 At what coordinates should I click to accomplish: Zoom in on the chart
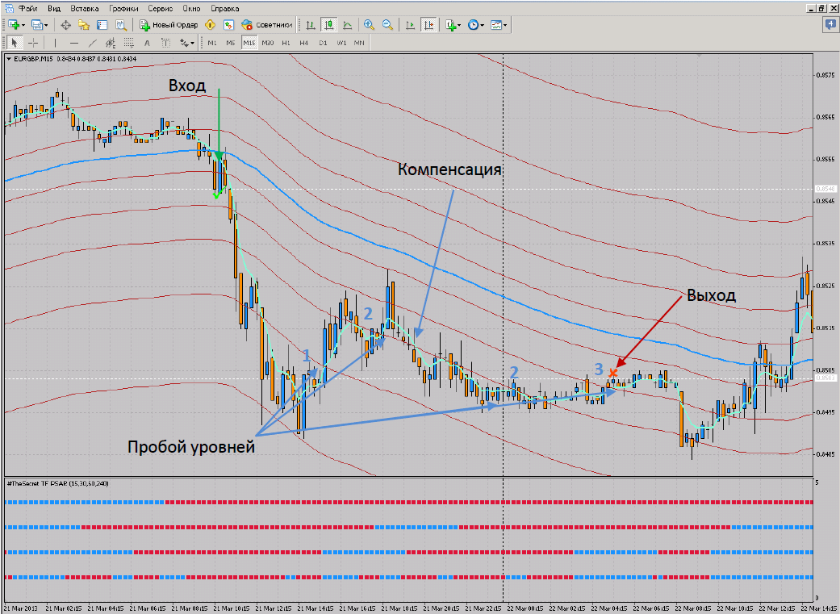click(369, 25)
